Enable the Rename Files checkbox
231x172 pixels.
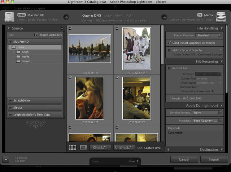click(169, 68)
